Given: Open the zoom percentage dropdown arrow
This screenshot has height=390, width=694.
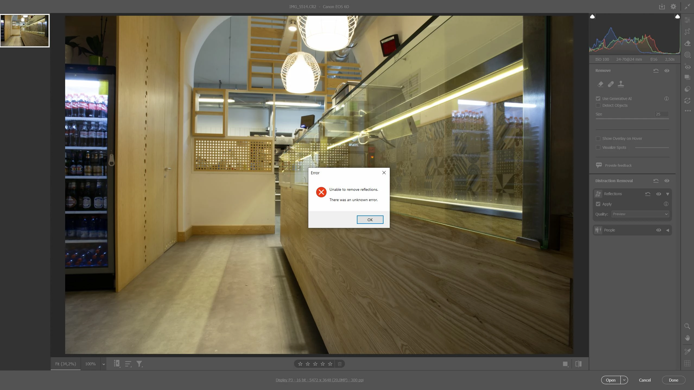Looking at the screenshot, I should point(103,364).
